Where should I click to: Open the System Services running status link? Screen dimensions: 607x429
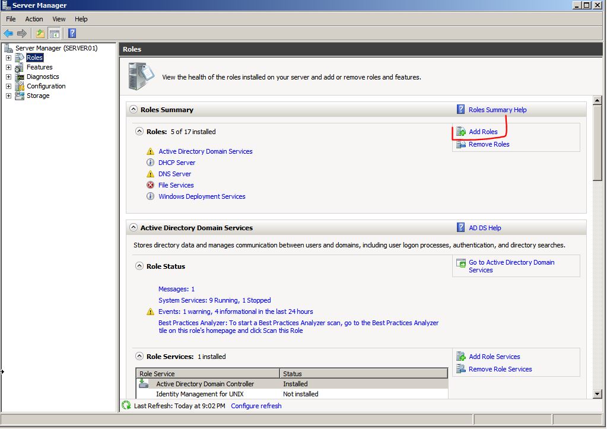[214, 300]
